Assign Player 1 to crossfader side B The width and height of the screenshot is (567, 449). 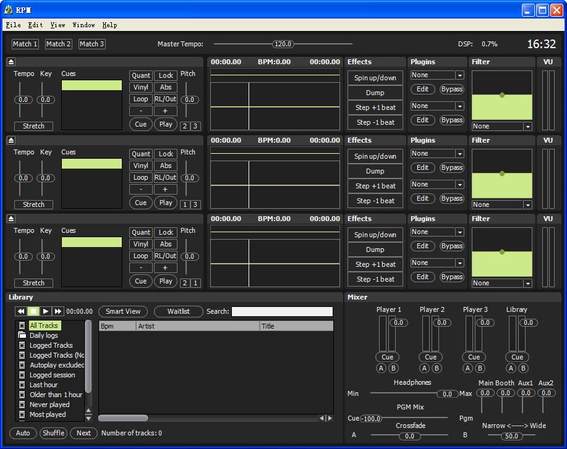[393, 368]
